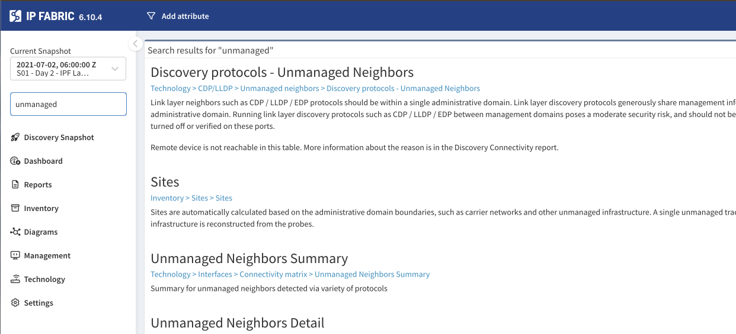Image resolution: width=736 pixels, height=334 pixels.
Task: Click the Settings gear icon
Action: [x=15, y=303]
